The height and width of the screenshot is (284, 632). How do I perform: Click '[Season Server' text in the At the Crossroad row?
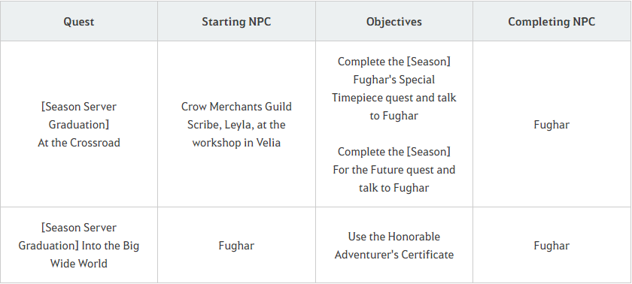tap(78, 107)
